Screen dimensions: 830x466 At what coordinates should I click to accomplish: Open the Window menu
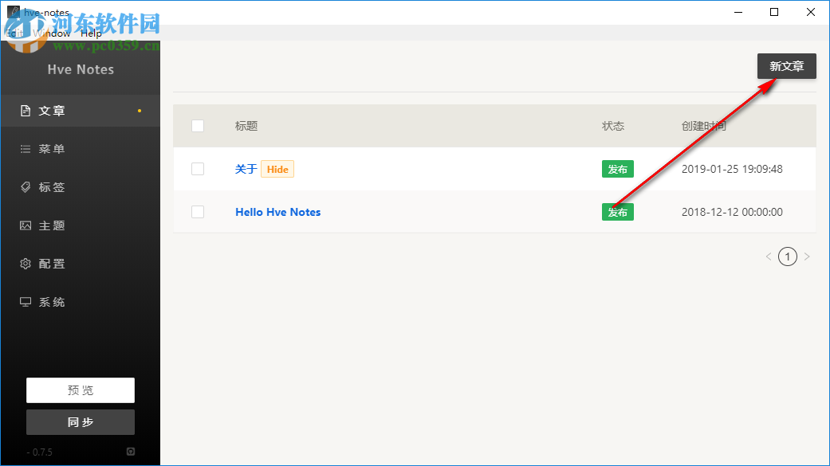click(53, 33)
